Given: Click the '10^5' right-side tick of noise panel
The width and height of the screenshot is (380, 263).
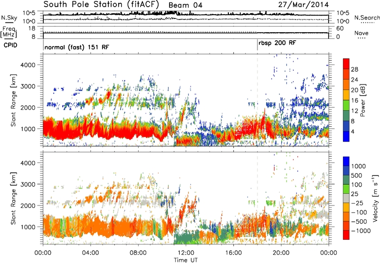Looking at the screenshot, I should [x=342, y=13].
